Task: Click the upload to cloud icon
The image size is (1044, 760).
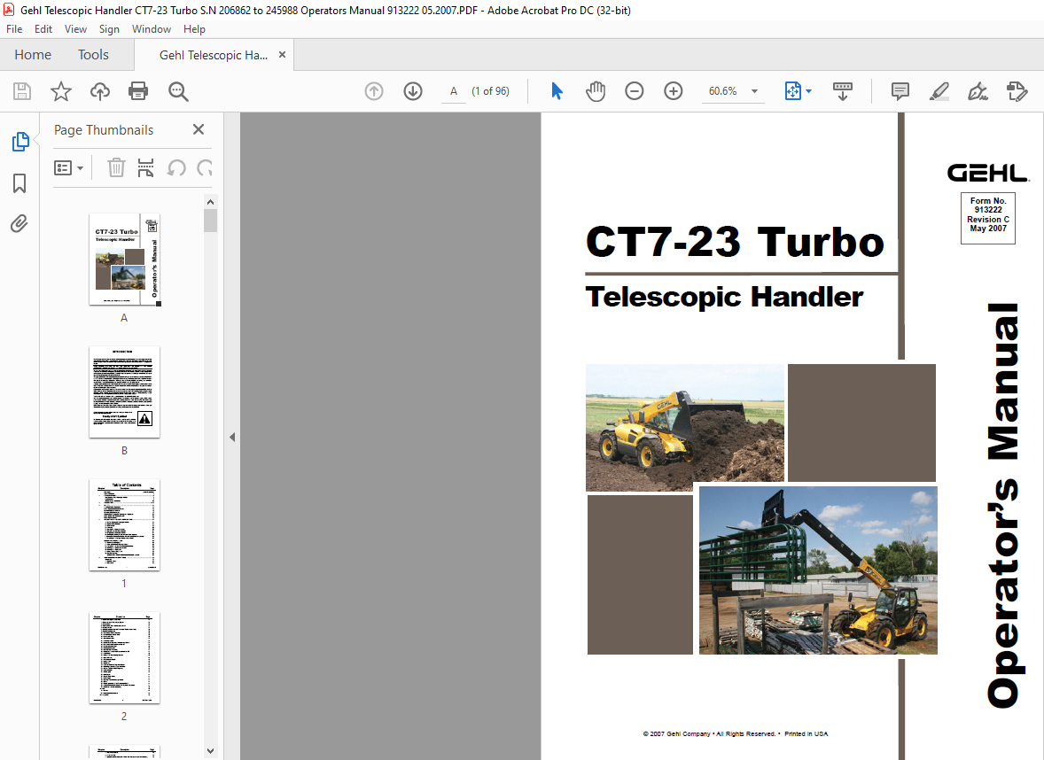Action: click(x=100, y=91)
